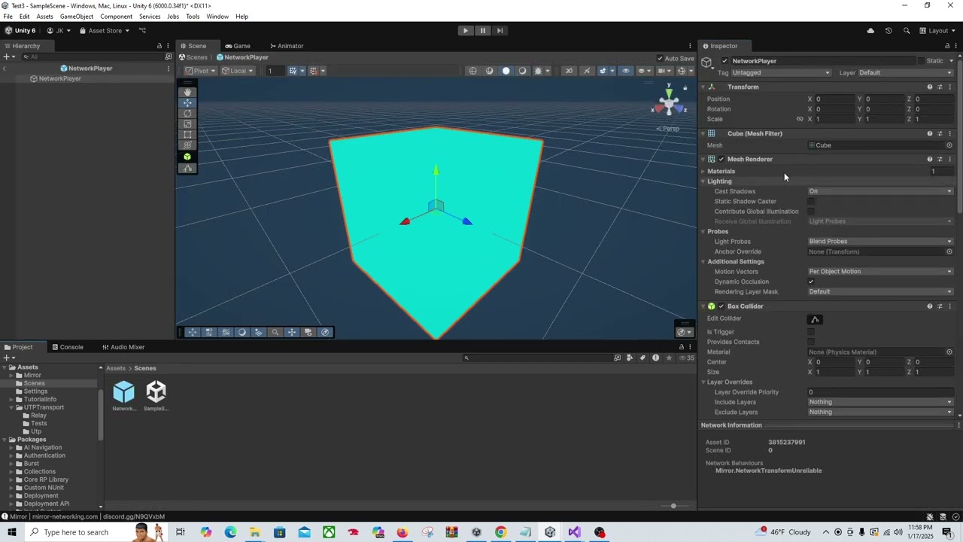Open Include Layers dropdown
Image resolution: width=963 pixels, height=542 pixels.
pos(880,402)
